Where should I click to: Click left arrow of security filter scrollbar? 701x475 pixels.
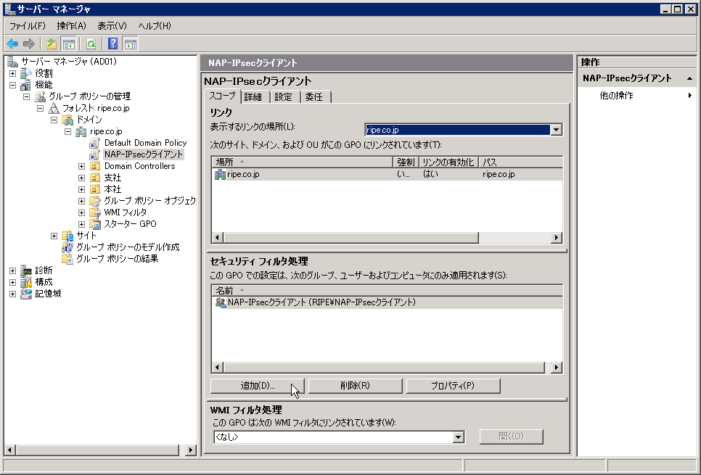pos(217,368)
